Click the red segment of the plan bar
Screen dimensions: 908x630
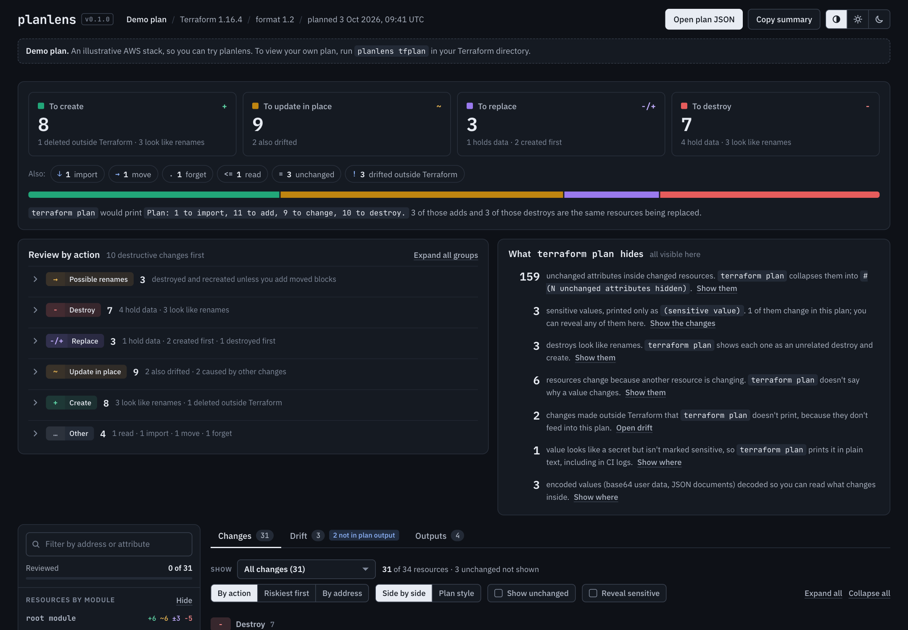click(770, 194)
